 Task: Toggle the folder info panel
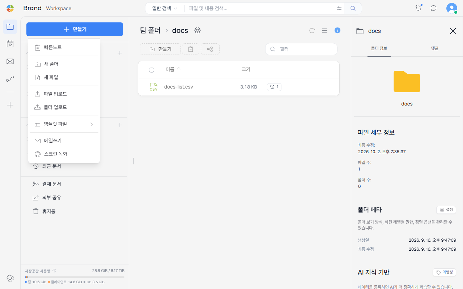(337, 30)
